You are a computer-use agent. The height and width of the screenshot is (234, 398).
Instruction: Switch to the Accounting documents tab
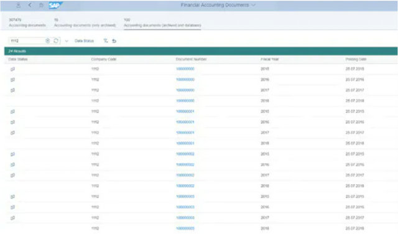[x=27, y=22]
